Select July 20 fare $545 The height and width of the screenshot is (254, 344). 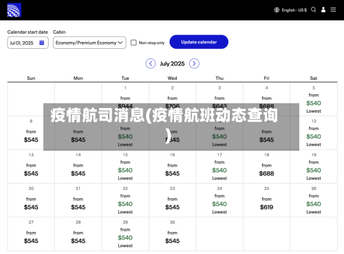[x=31, y=200]
